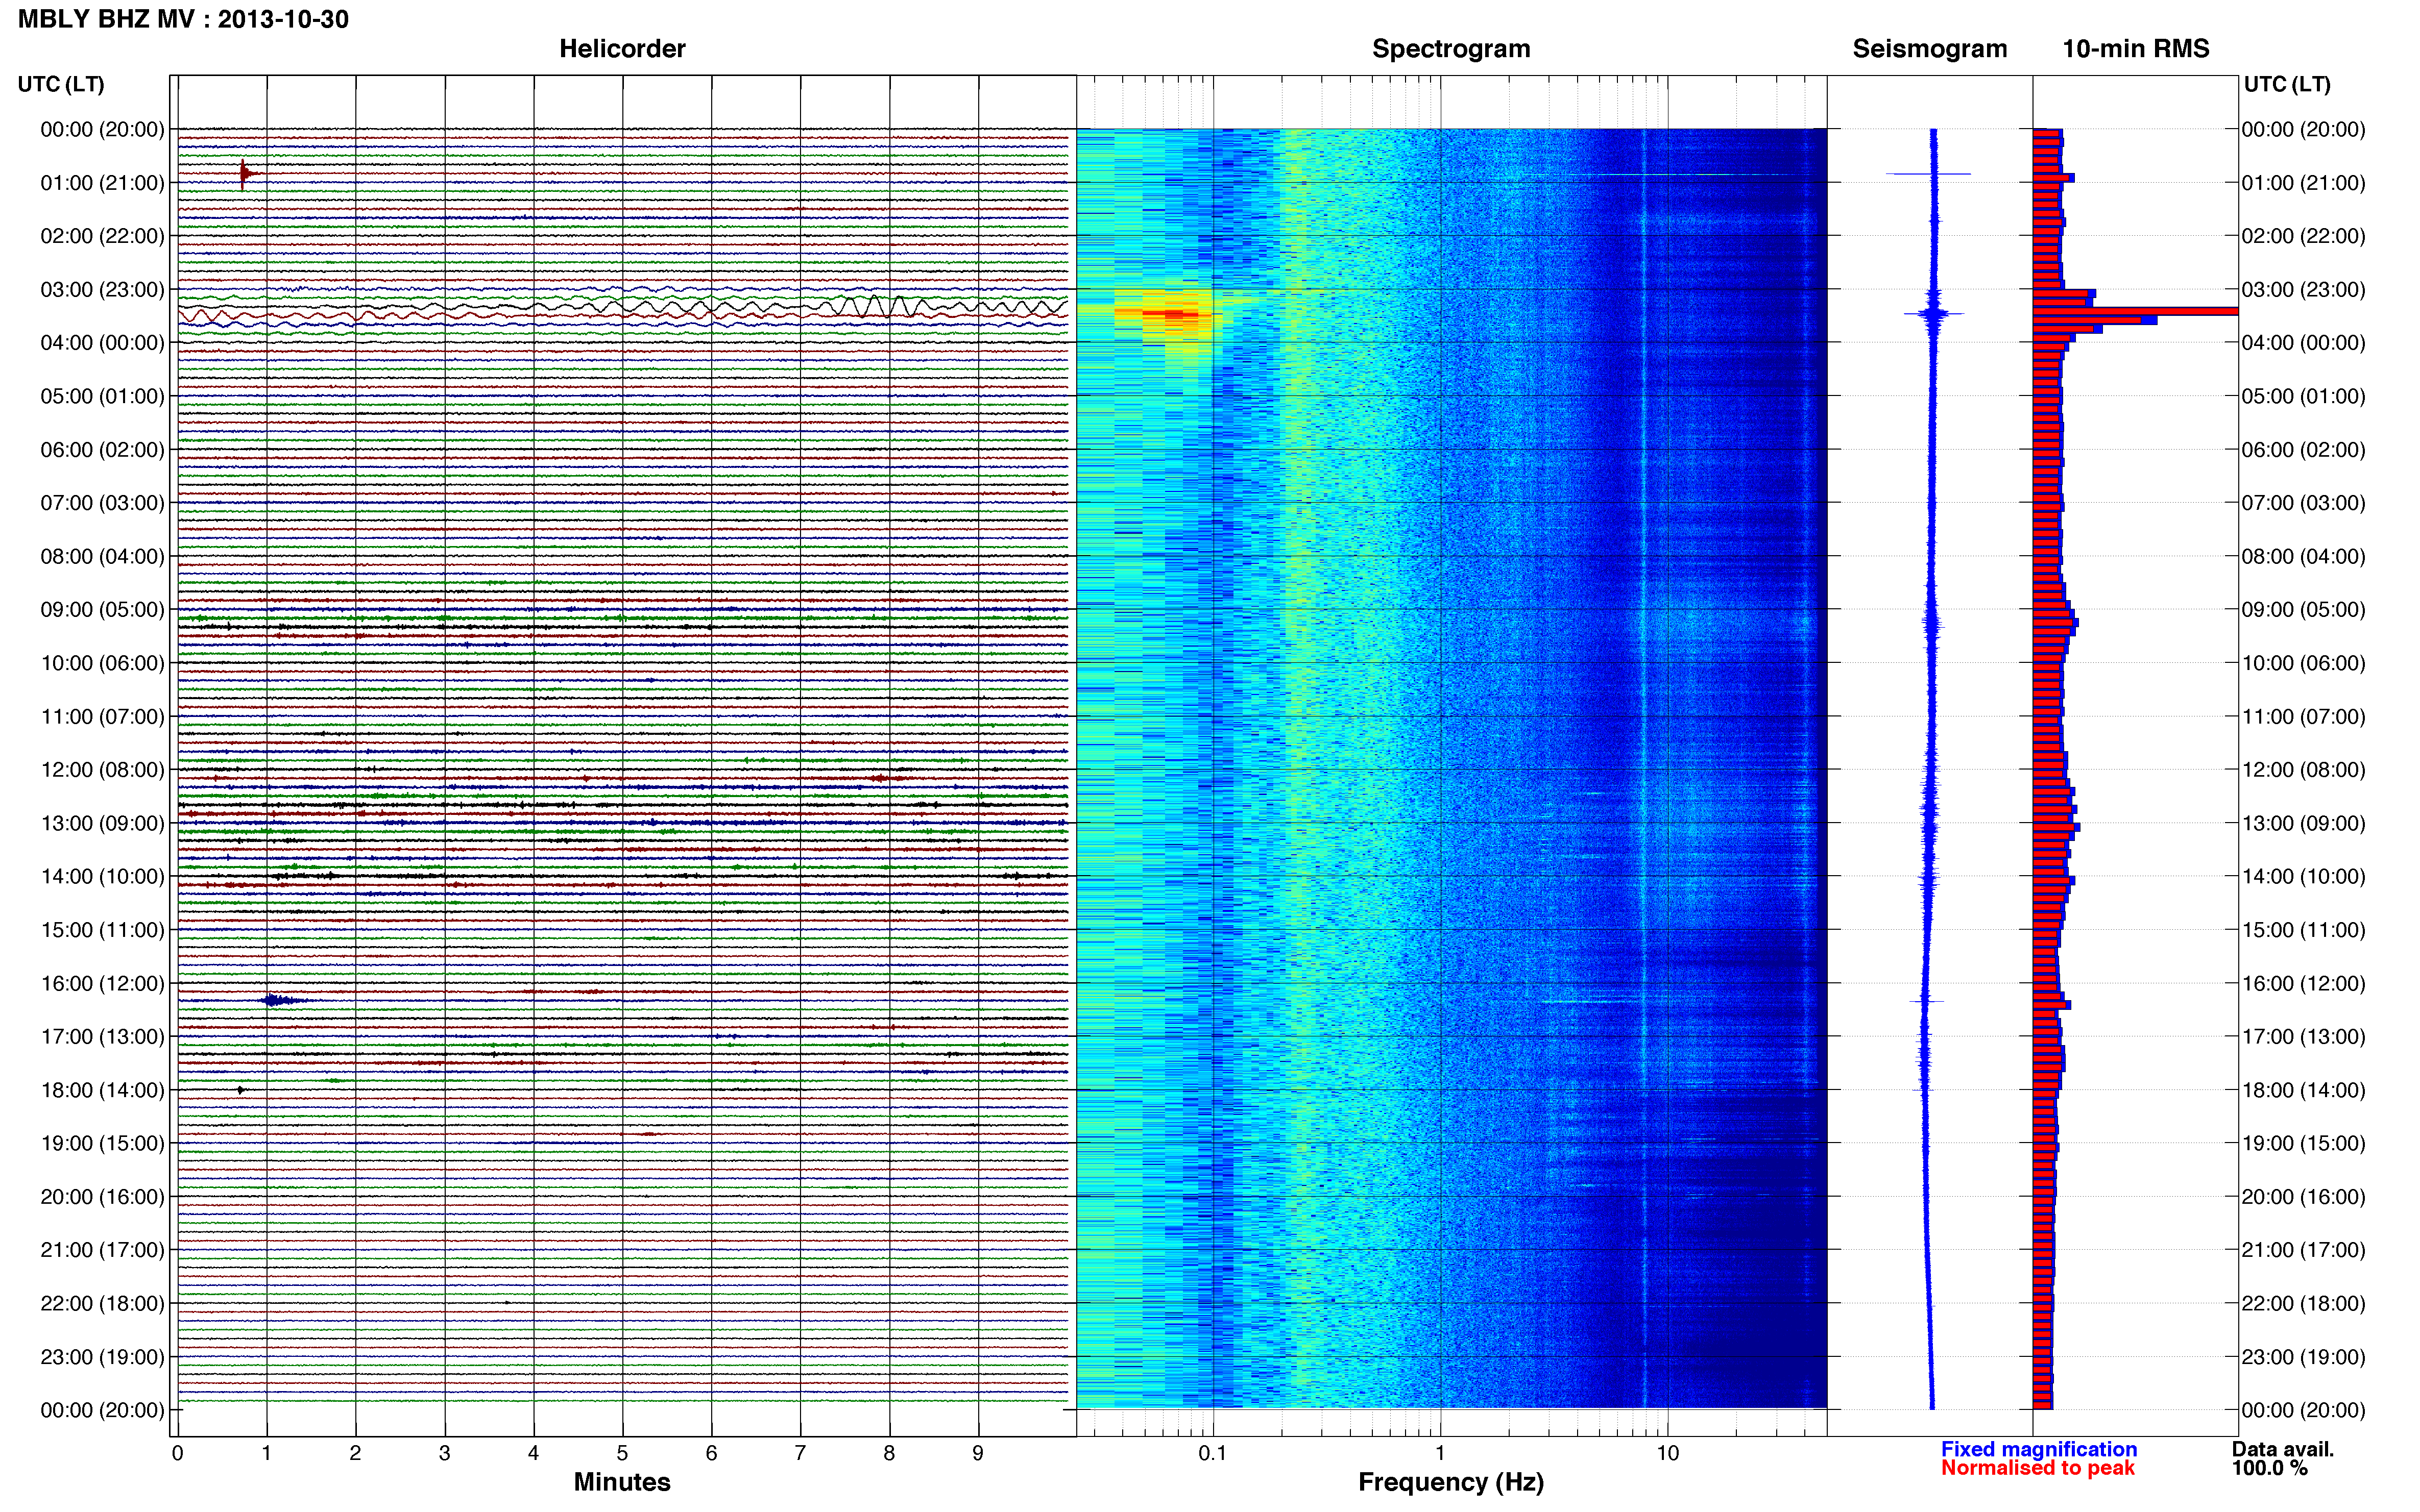Click the right UTC (LT) axis label

(x=2287, y=84)
